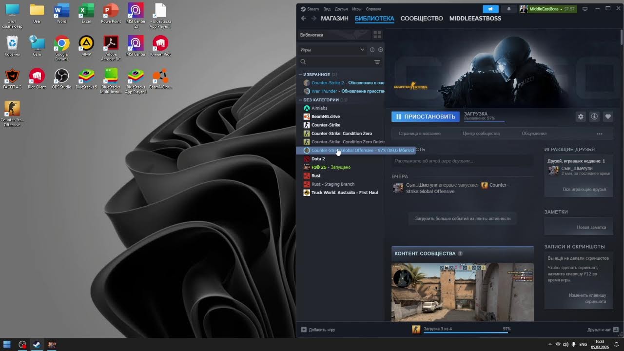Select Riot Client desktop icon

[x=37, y=79]
